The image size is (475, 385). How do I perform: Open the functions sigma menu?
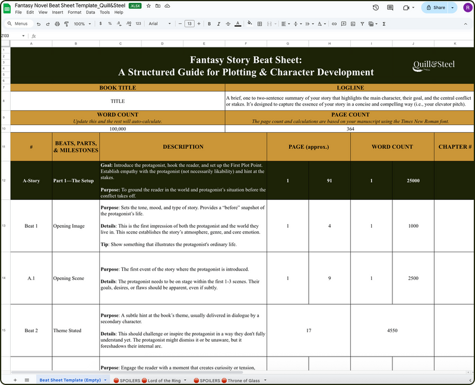tap(384, 24)
